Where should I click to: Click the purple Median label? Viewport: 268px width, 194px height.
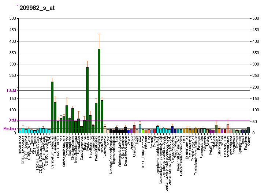tap(10, 128)
